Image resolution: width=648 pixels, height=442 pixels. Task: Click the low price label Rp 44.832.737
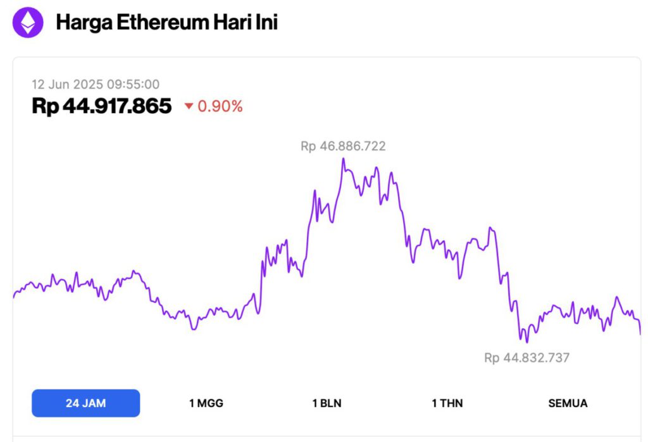tap(527, 358)
